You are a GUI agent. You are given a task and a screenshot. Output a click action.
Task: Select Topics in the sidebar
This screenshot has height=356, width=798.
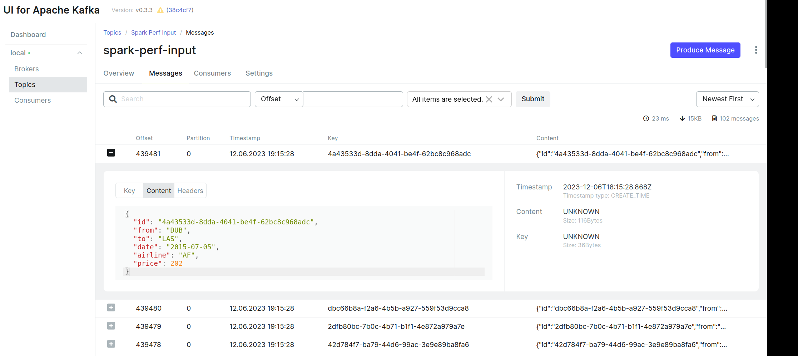pyautogui.click(x=48, y=85)
